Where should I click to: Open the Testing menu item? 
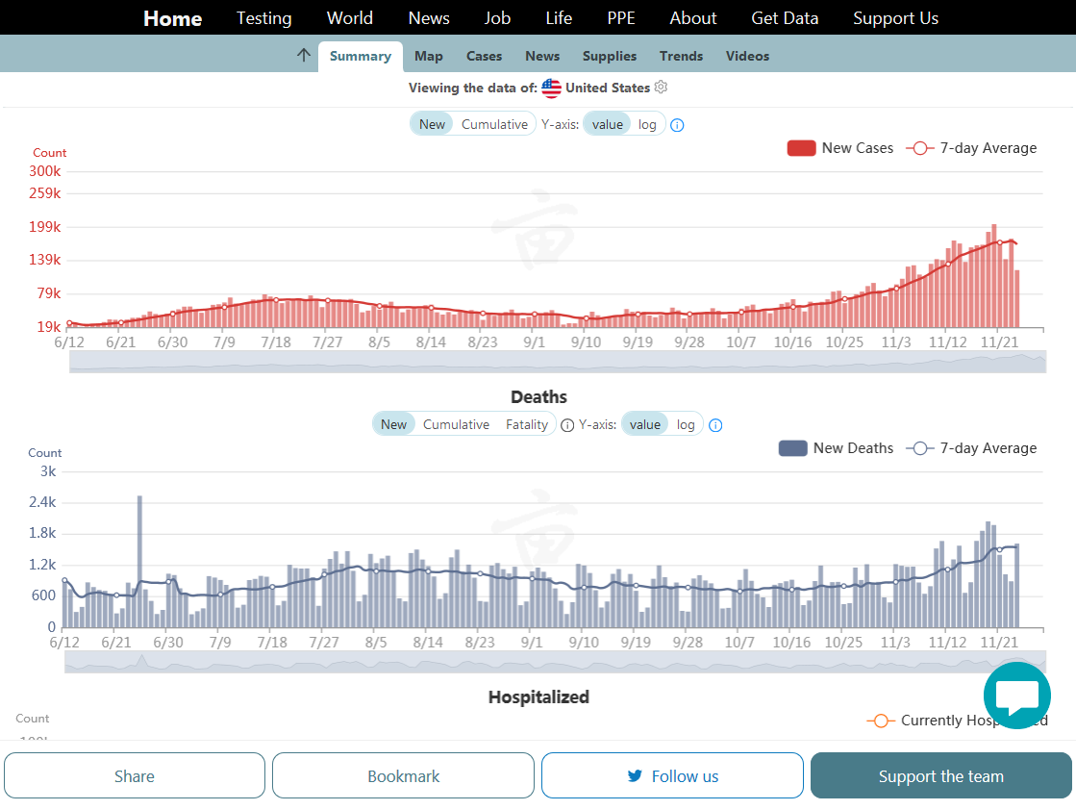tap(264, 18)
